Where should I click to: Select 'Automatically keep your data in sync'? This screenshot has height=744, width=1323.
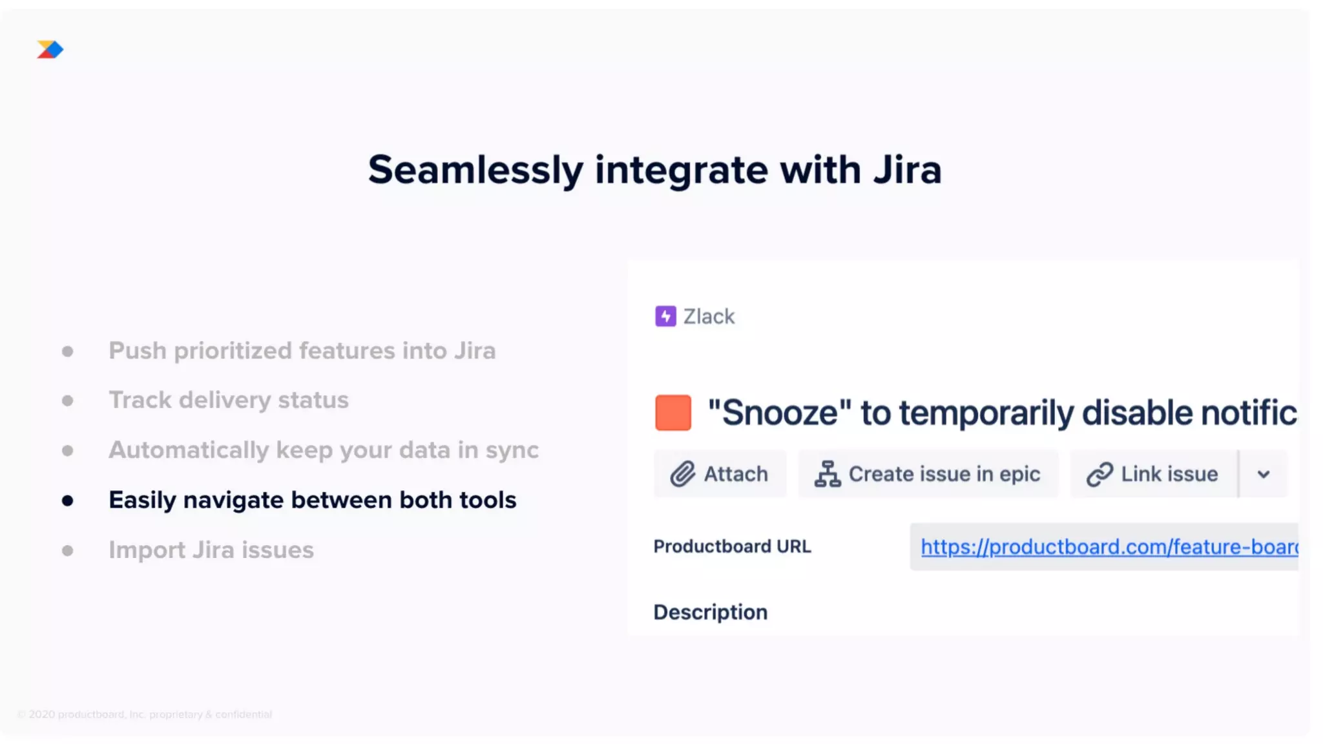pos(323,450)
